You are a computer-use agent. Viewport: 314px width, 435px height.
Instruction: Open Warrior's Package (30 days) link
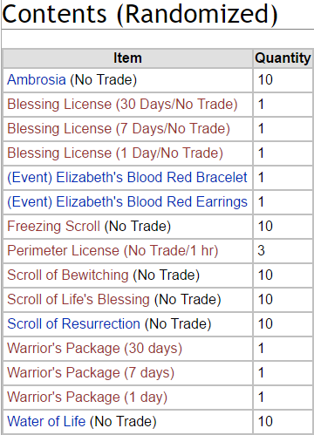(94, 349)
